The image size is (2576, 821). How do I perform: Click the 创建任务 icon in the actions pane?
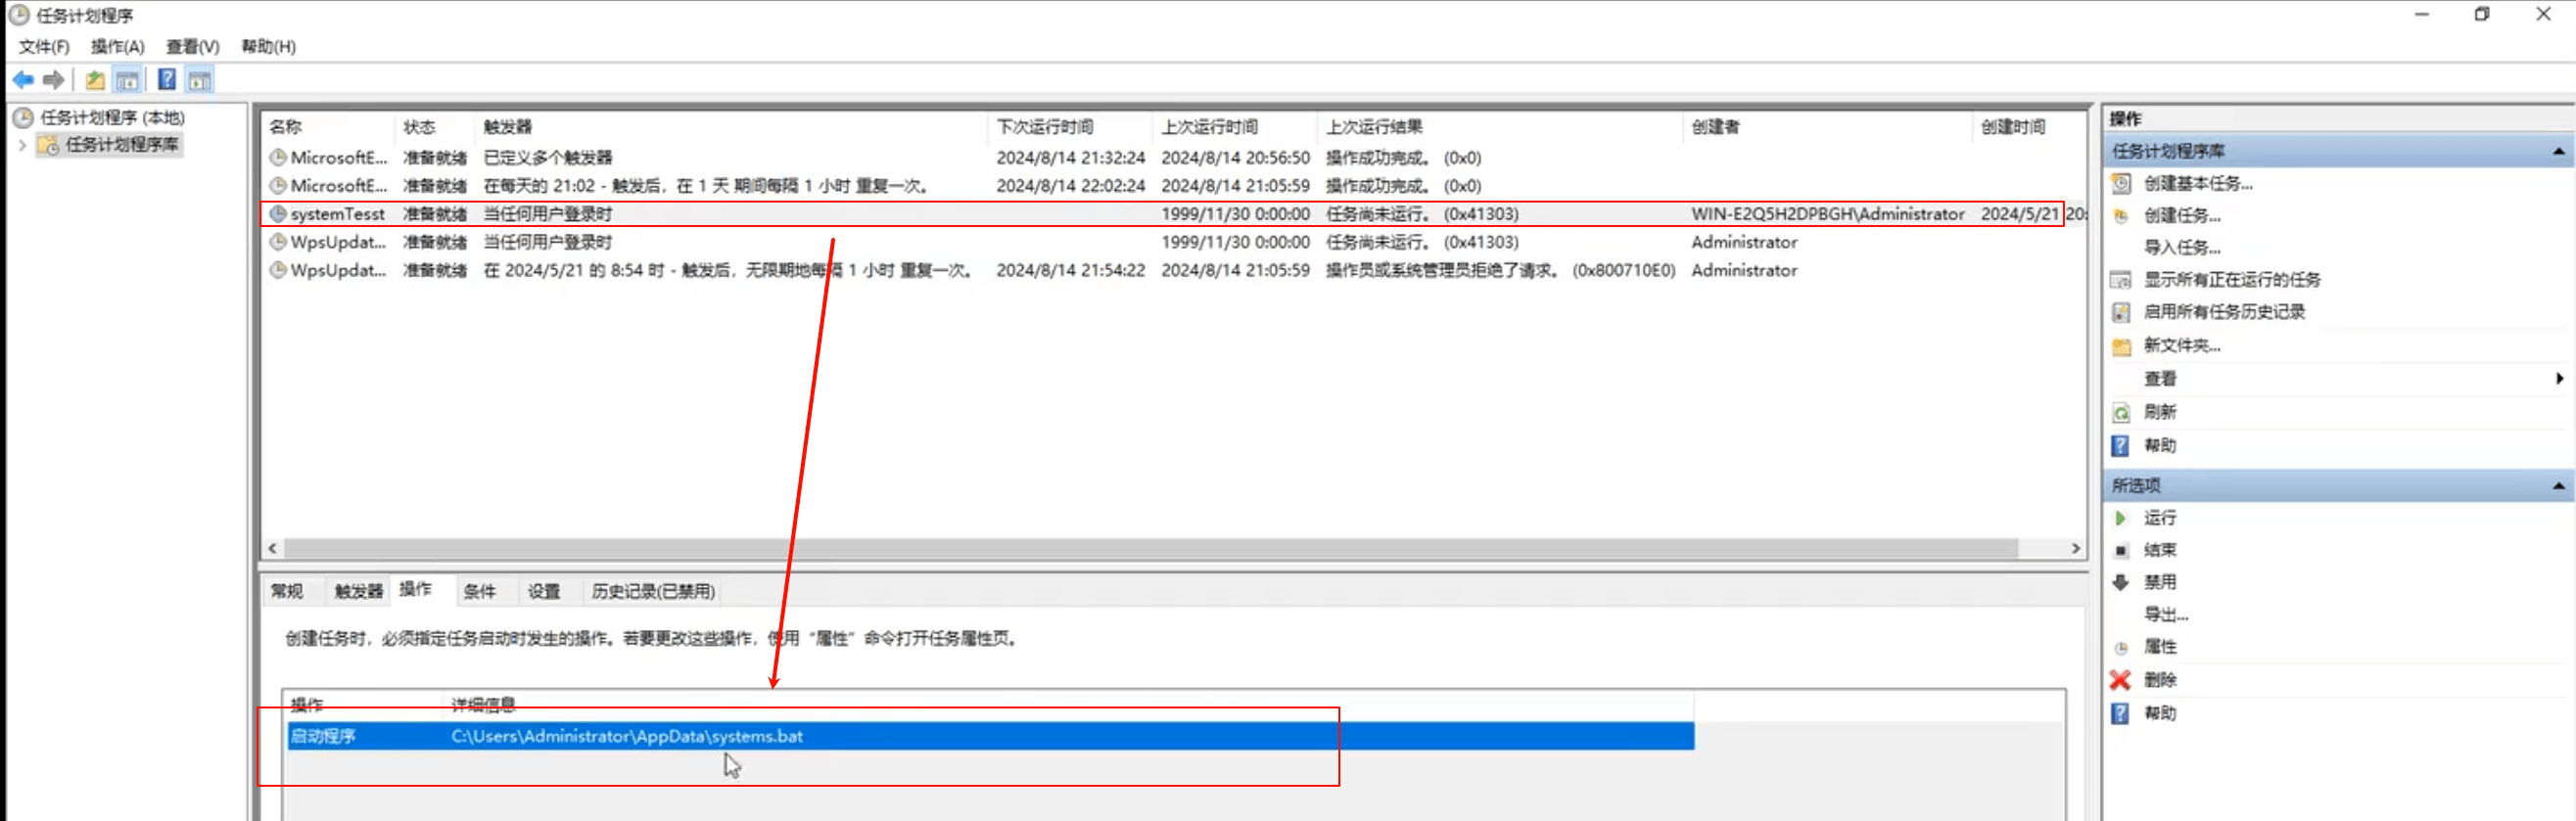pos(2121,216)
